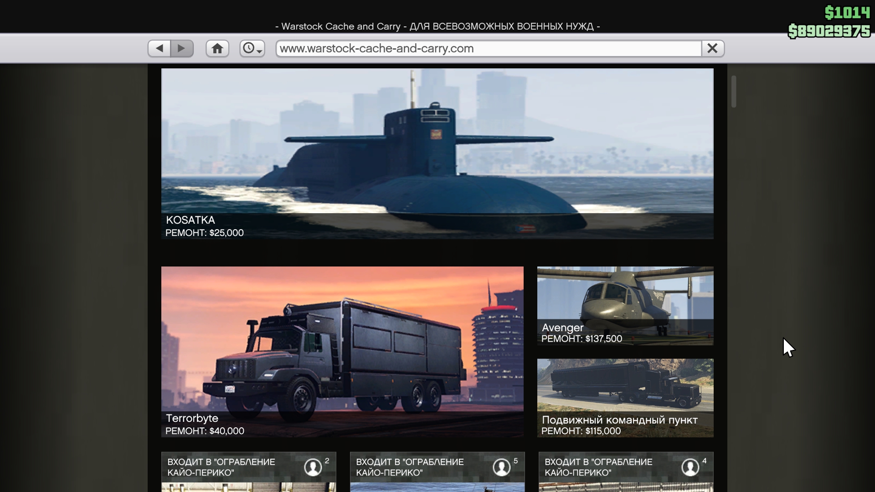Viewport: 875px width, 492px height.
Task: Click the page vertical scrollbar handle
Action: 734,92
